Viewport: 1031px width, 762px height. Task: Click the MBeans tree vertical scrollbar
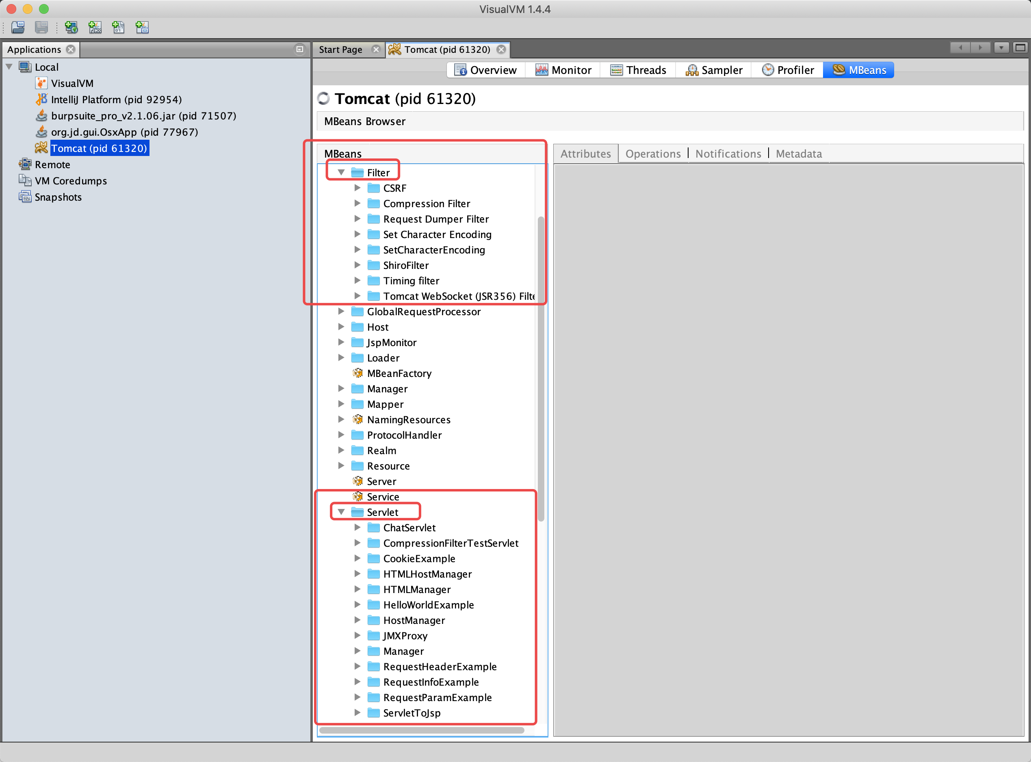(x=541, y=369)
